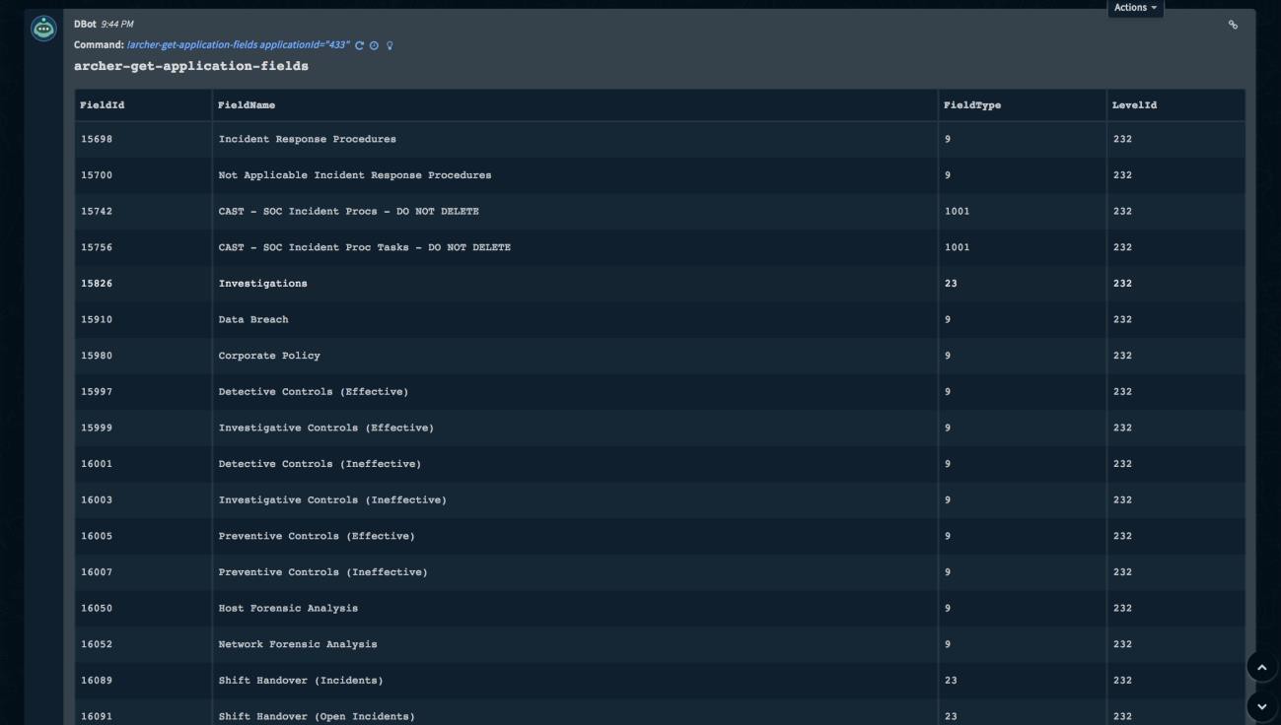Select field ID 15997 cell

click(x=143, y=392)
